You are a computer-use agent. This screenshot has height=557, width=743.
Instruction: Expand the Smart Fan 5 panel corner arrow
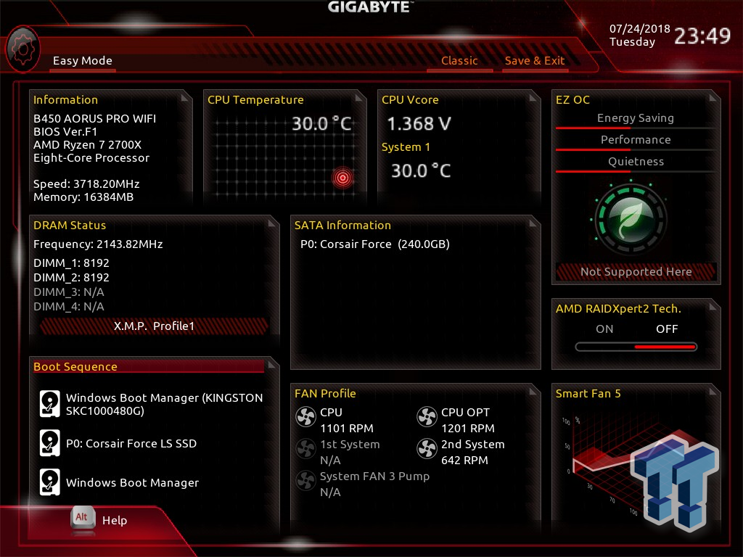[713, 391]
